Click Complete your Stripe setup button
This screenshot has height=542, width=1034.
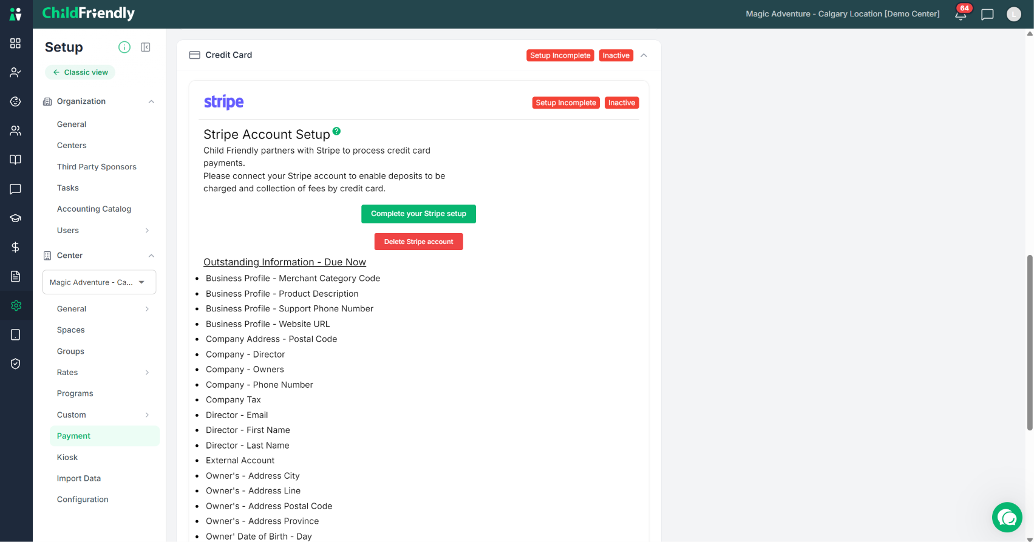coord(418,214)
